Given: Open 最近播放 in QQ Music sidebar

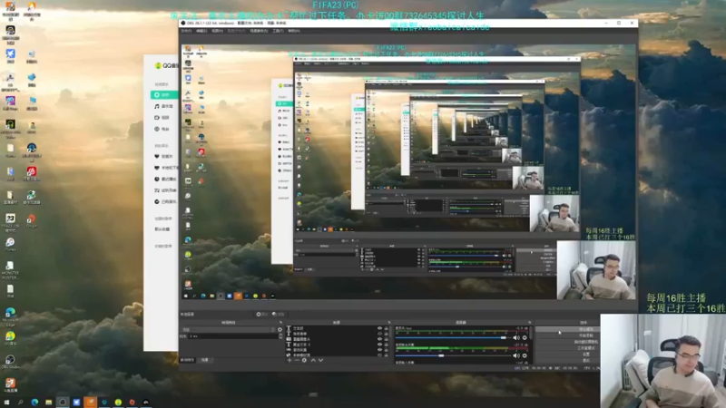Looking at the screenshot, I should [165, 179].
